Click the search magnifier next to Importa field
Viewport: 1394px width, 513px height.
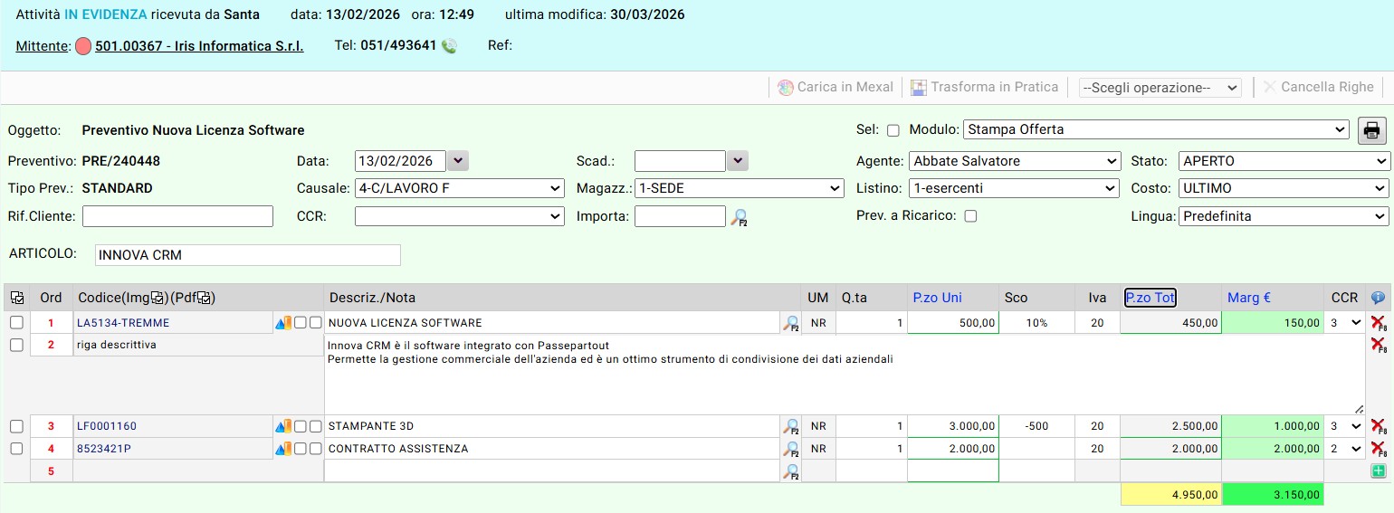pyautogui.click(x=740, y=217)
